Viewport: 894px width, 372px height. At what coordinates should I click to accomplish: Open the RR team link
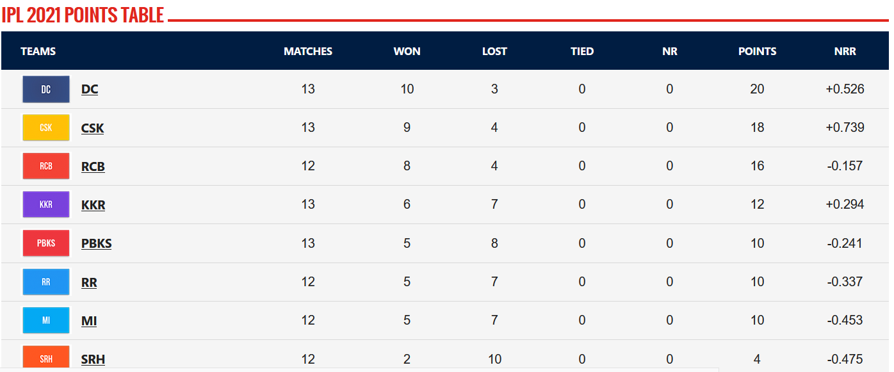[x=89, y=282]
